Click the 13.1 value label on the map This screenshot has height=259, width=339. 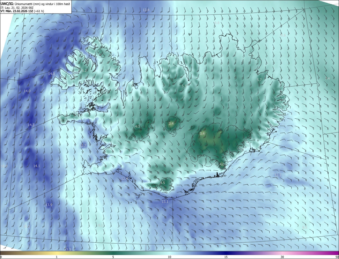165,202
